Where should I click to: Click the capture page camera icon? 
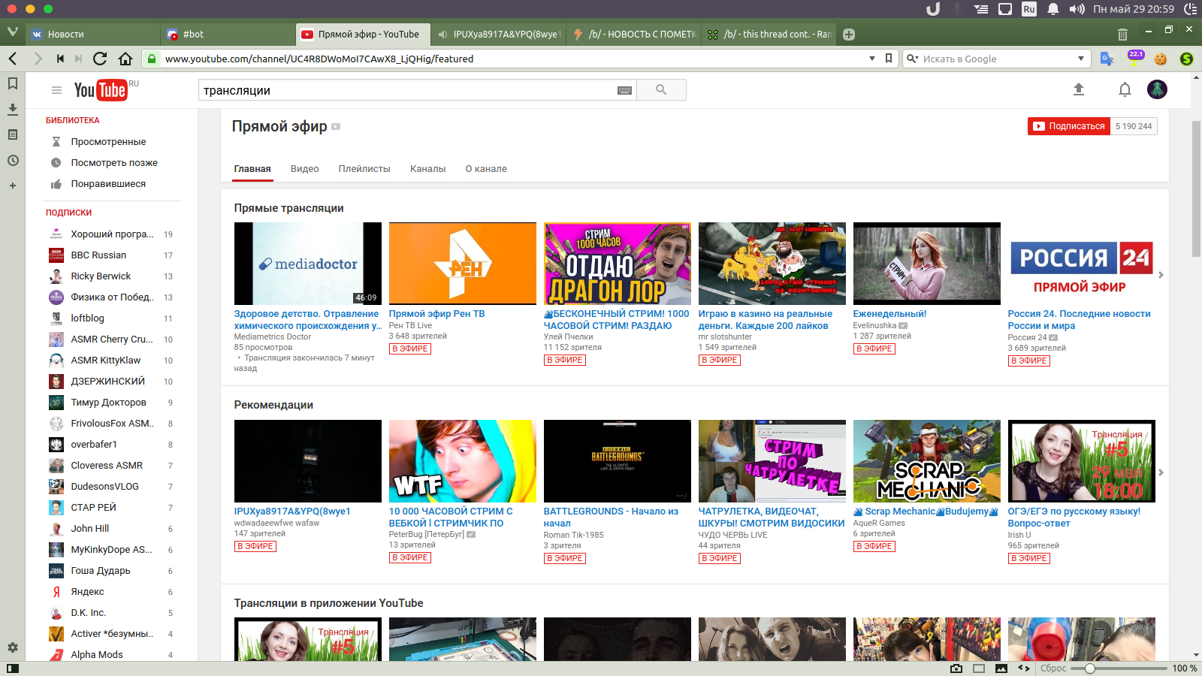coord(956,668)
